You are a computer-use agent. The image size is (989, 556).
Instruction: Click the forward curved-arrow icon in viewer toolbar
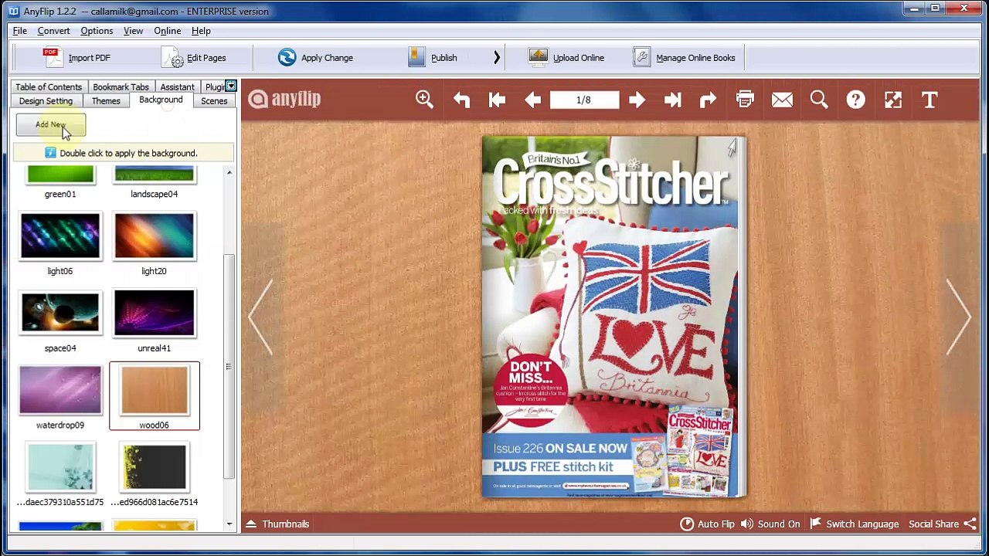pyautogui.click(x=708, y=100)
